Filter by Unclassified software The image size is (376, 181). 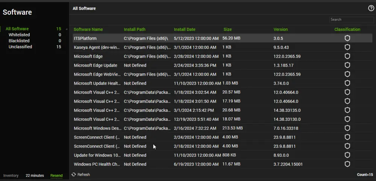point(20,47)
